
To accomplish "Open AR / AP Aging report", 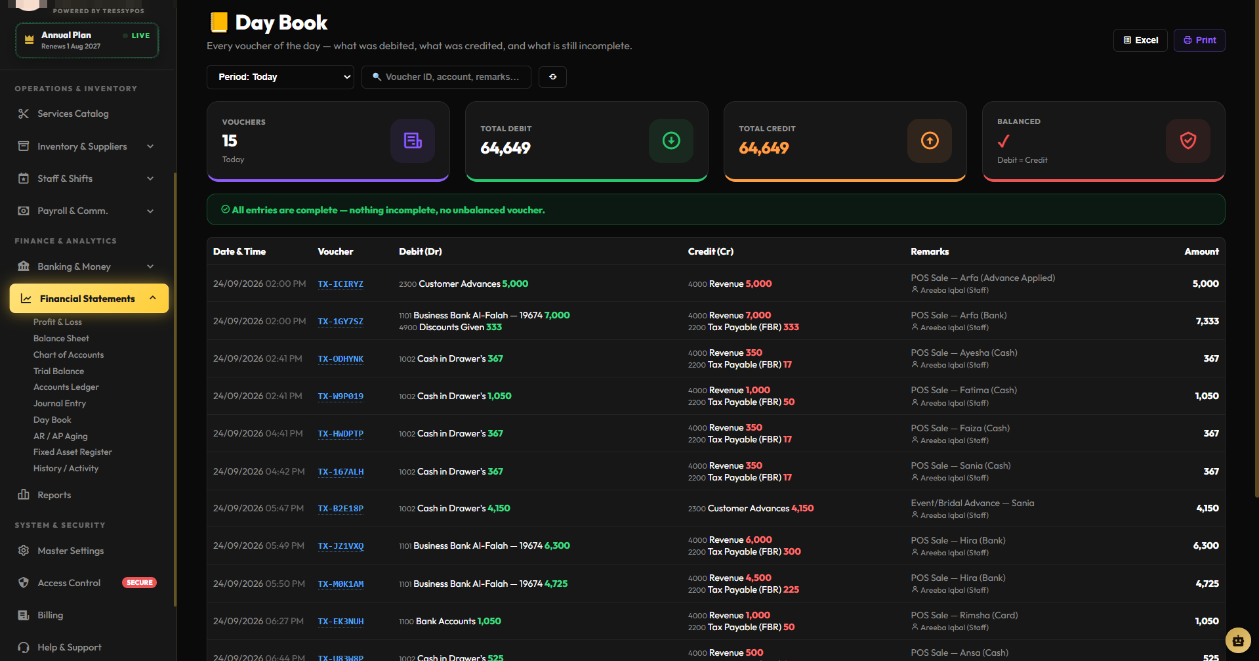I will coord(60,437).
